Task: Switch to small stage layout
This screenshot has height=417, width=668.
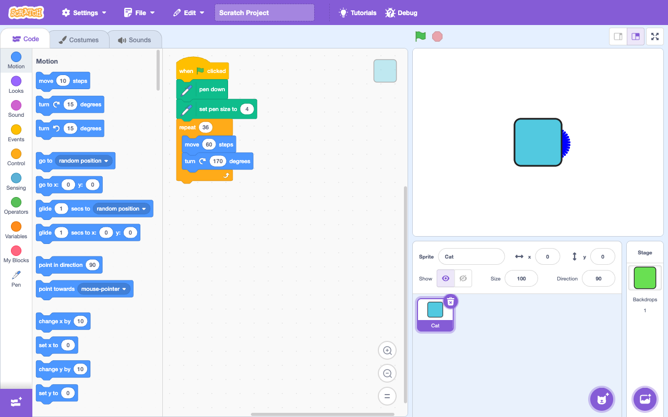Action: coord(618,36)
